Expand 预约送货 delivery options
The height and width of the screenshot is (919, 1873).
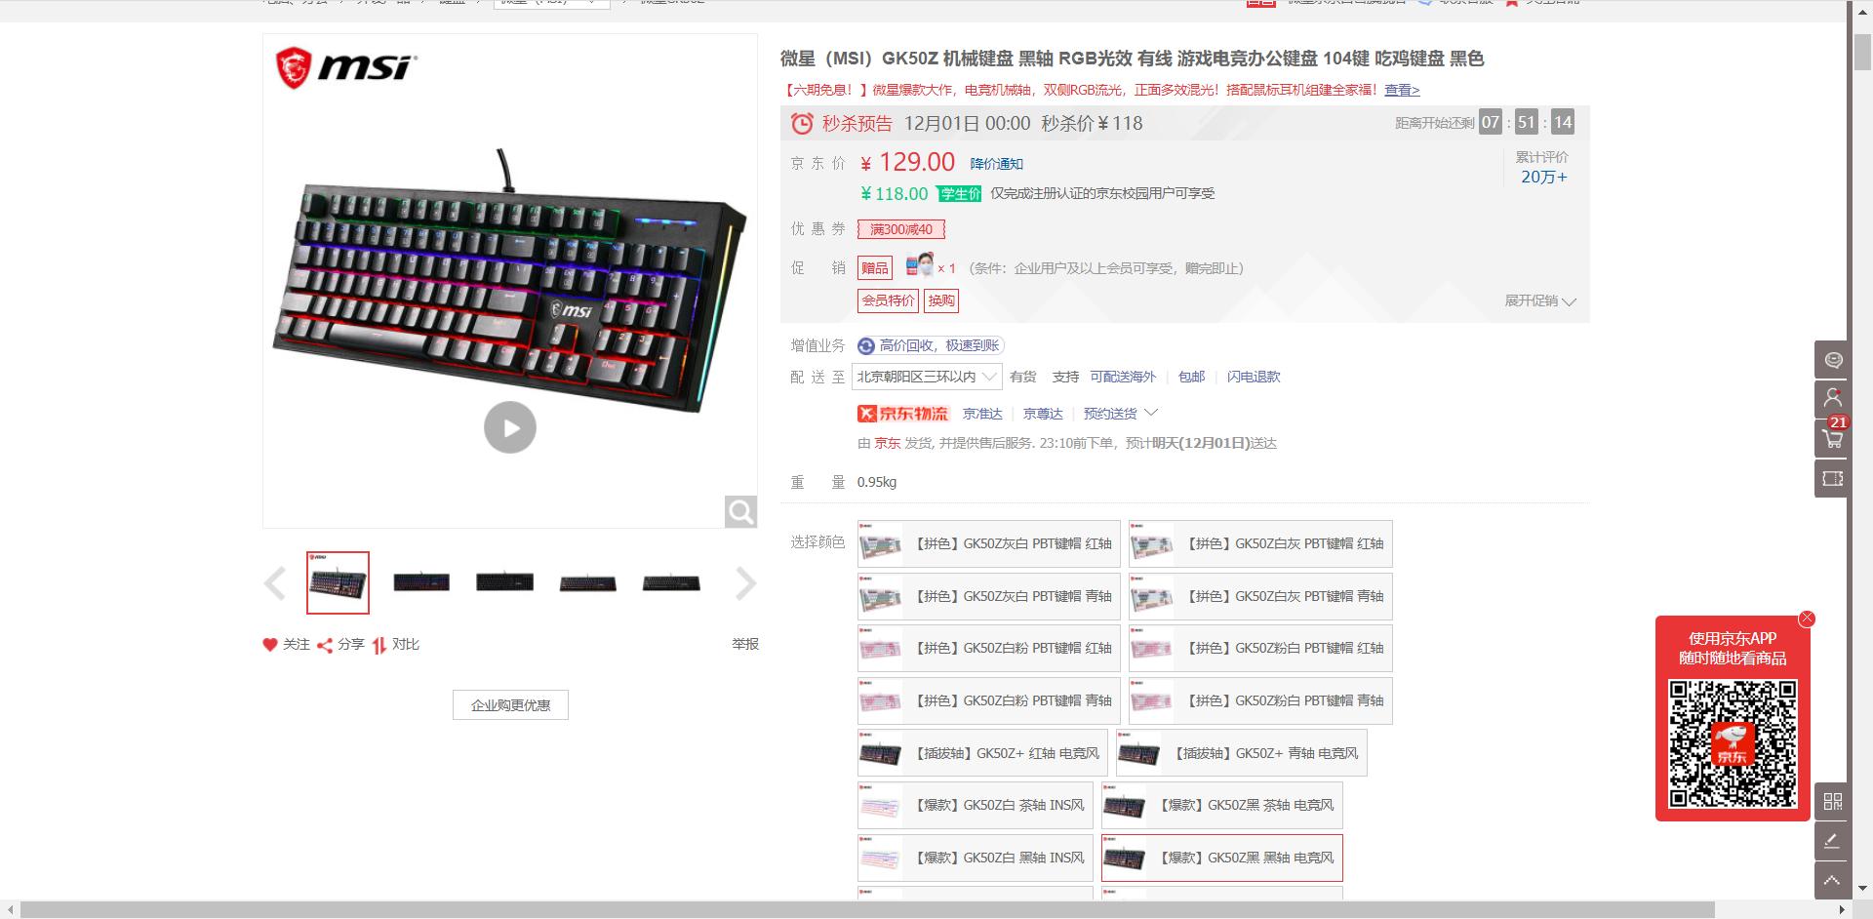[x=1120, y=414]
